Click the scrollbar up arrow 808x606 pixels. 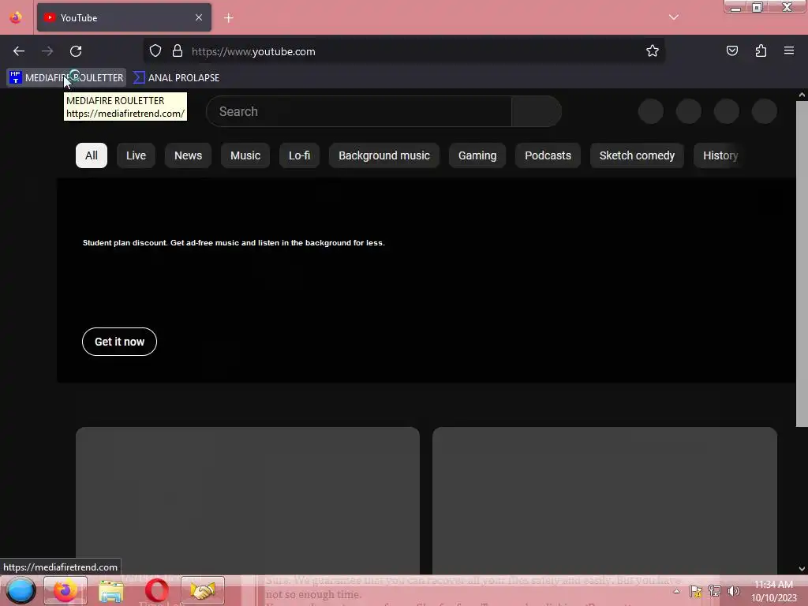tap(802, 95)
